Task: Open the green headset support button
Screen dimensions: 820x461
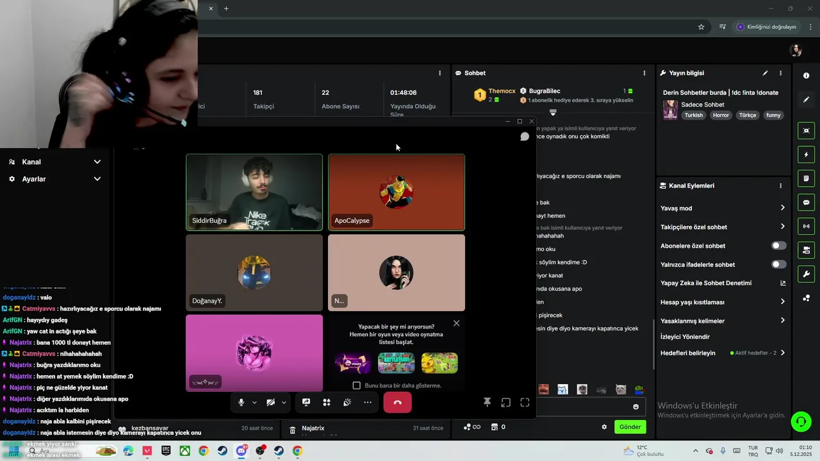Action: (x=801, y=421)
